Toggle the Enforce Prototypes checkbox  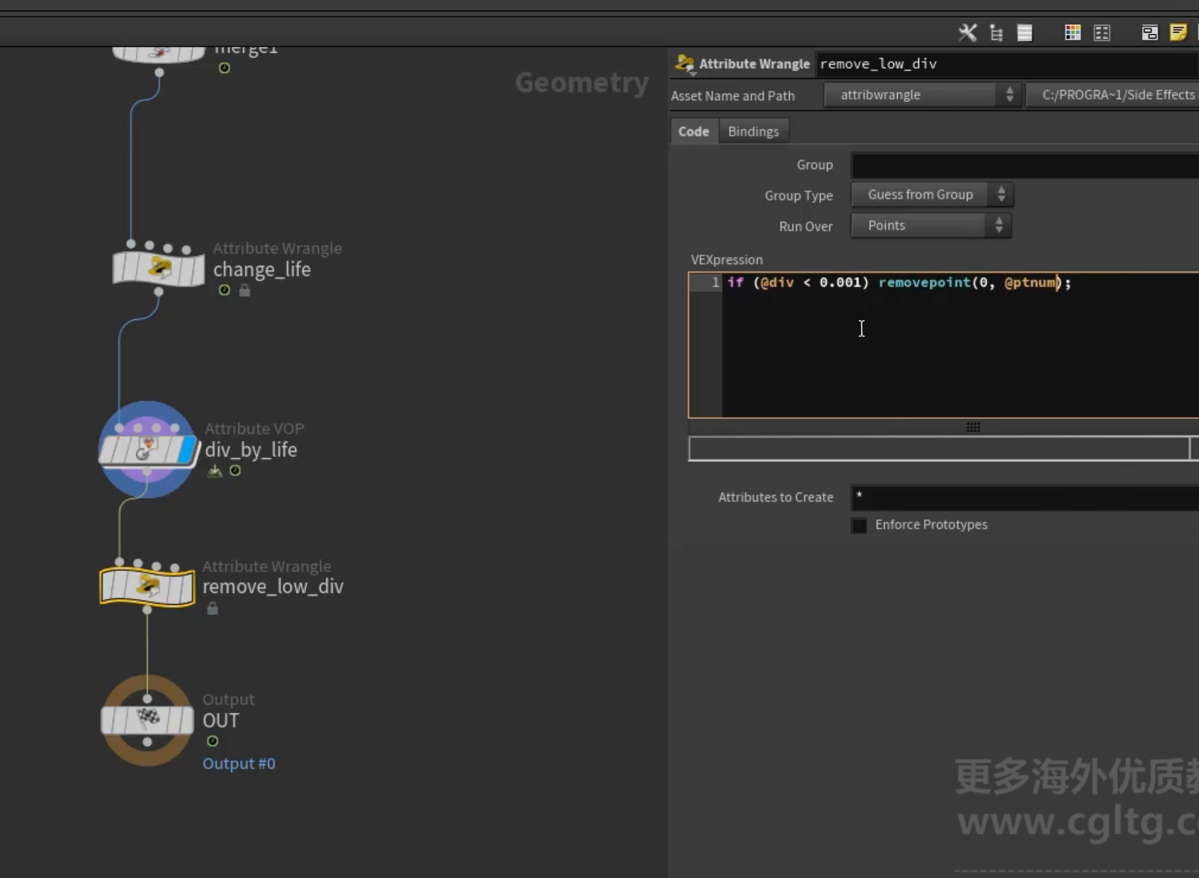tap(859, 525)
